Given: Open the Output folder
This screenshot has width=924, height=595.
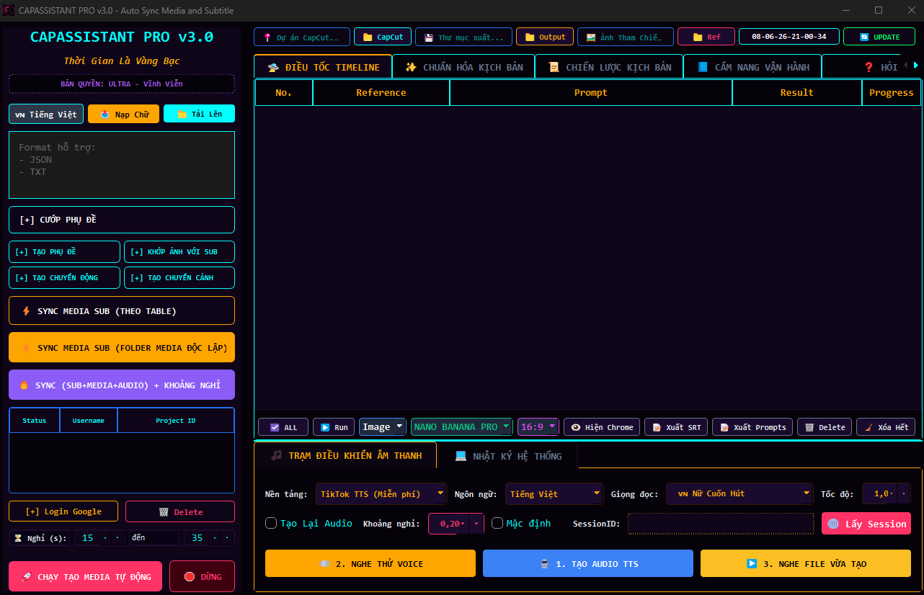Looking at the screenshot, I should coord(545,37).
